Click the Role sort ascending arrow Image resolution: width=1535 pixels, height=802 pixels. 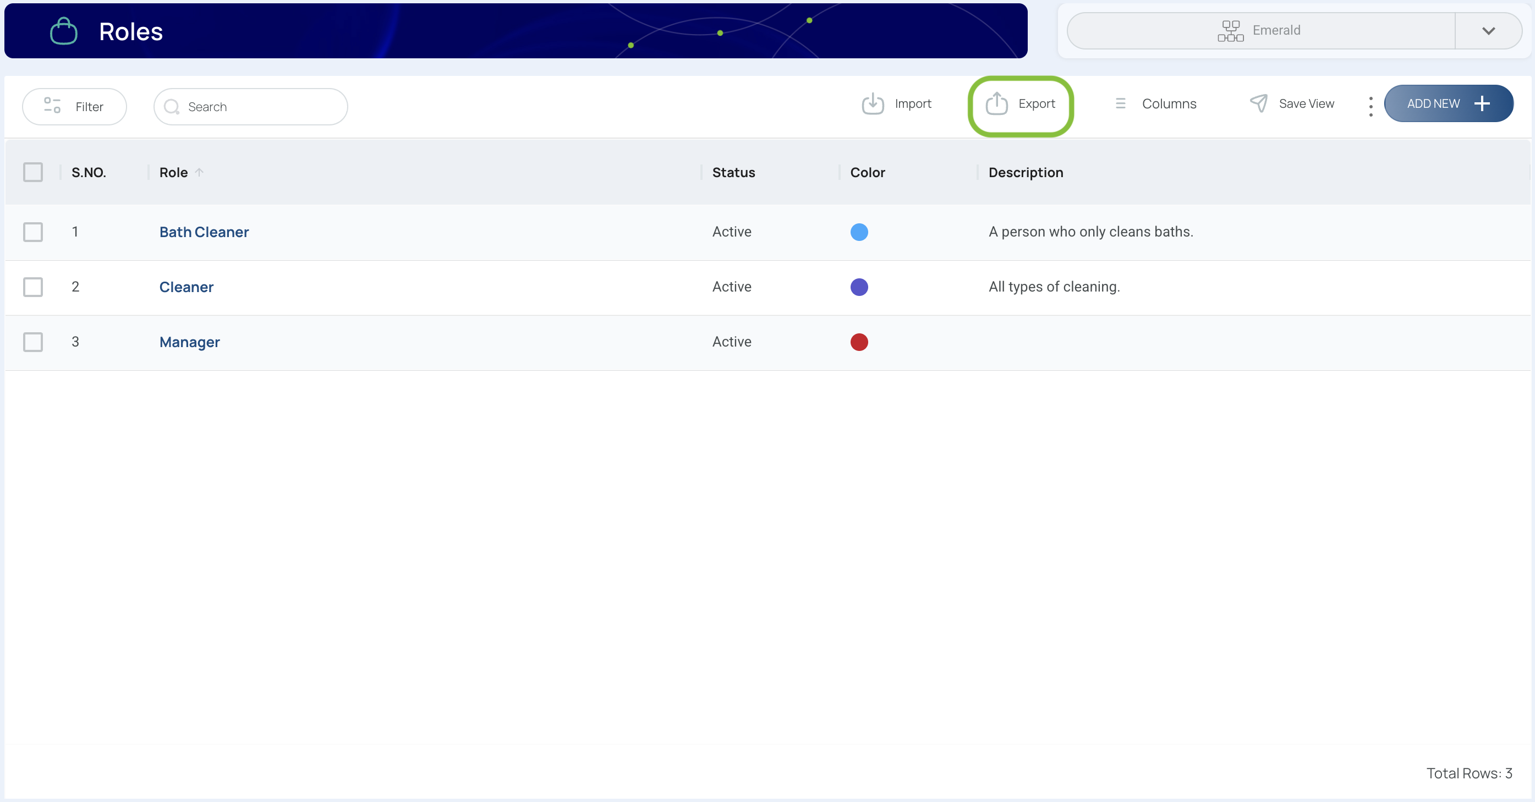200,172
